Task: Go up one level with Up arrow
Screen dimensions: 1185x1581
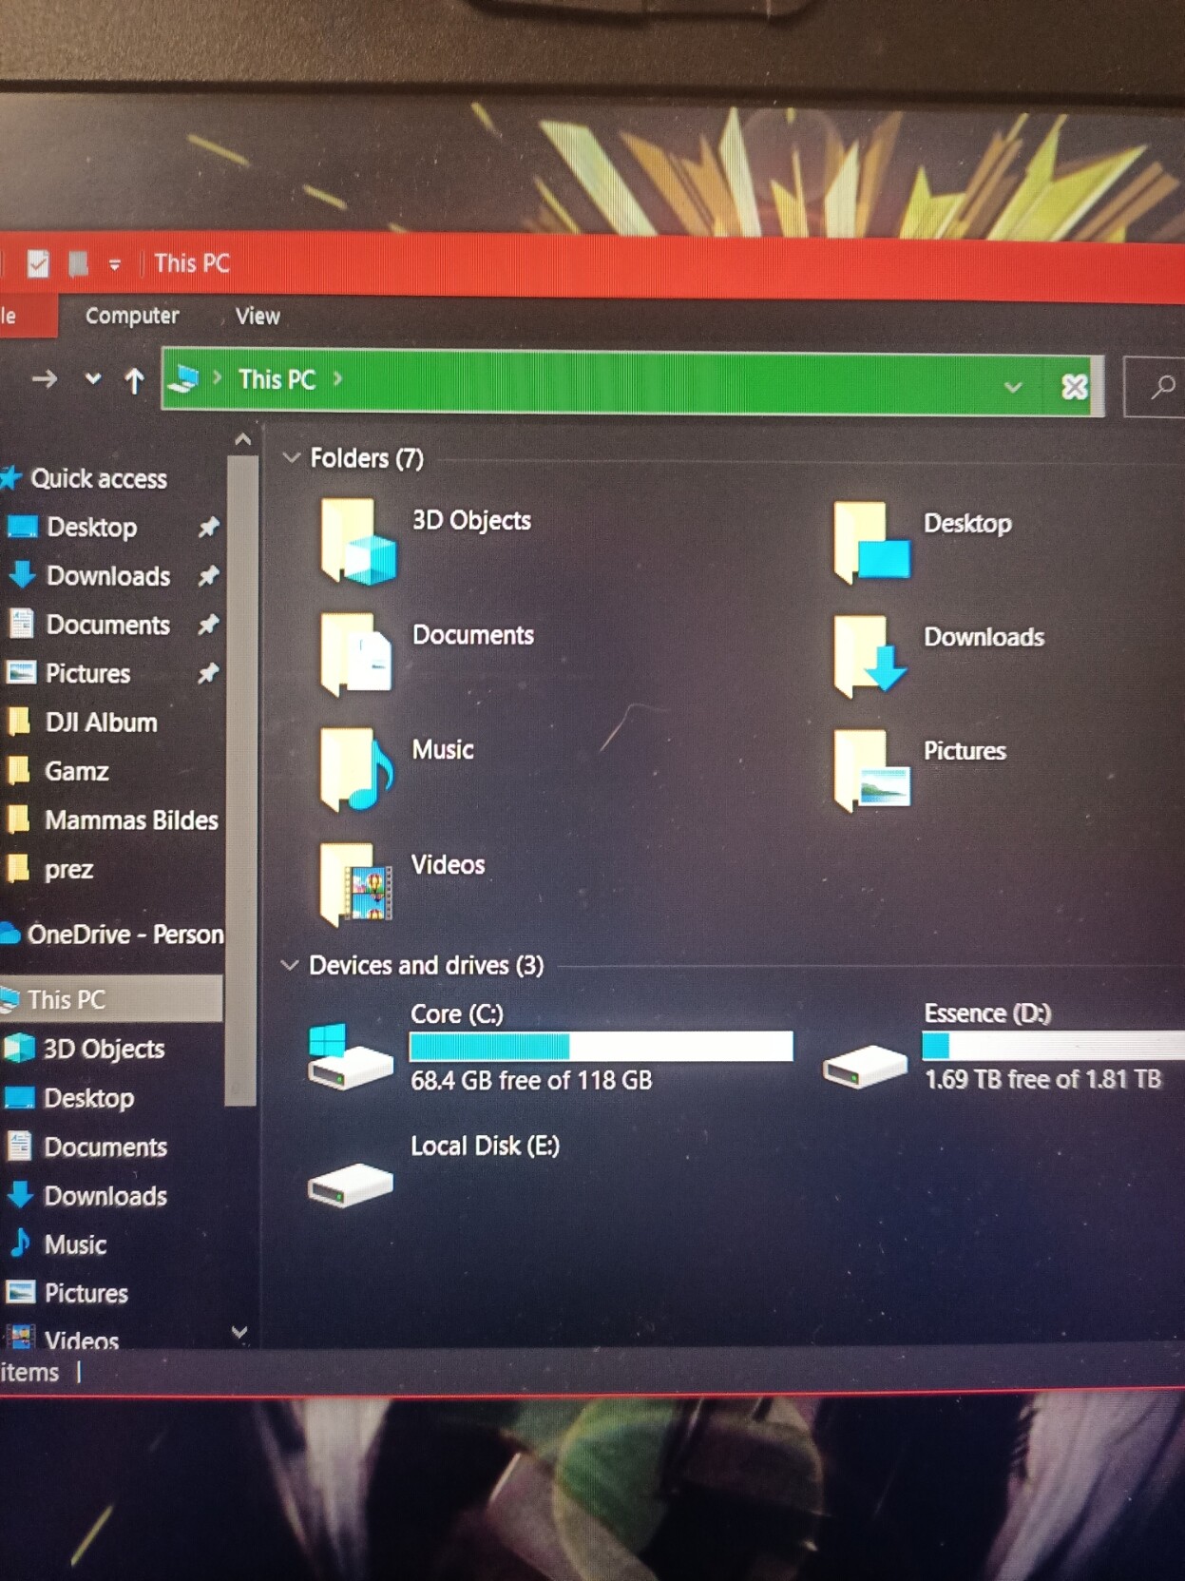Action: (x=134, y=381)
